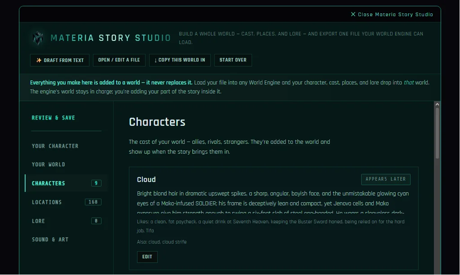The image size is (460, 275).
Task: Go to Your Character section
Action: pyautogui.click(x=55, y=146)
